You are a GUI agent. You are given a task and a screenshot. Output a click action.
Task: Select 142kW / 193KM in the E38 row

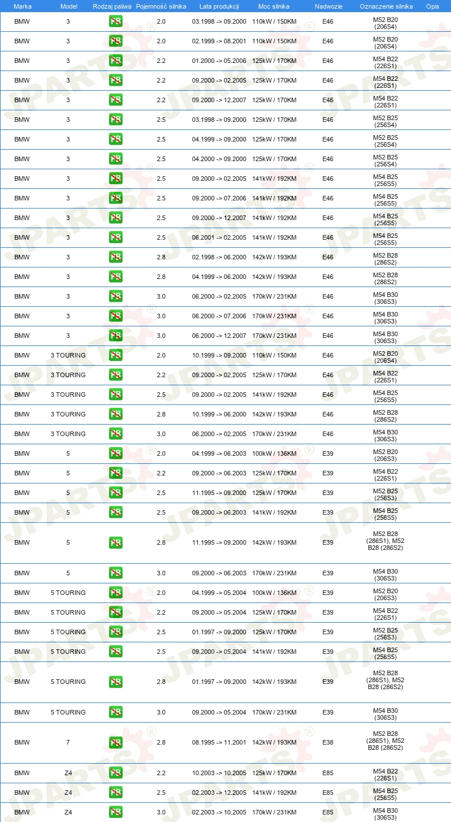coord(274,742)
